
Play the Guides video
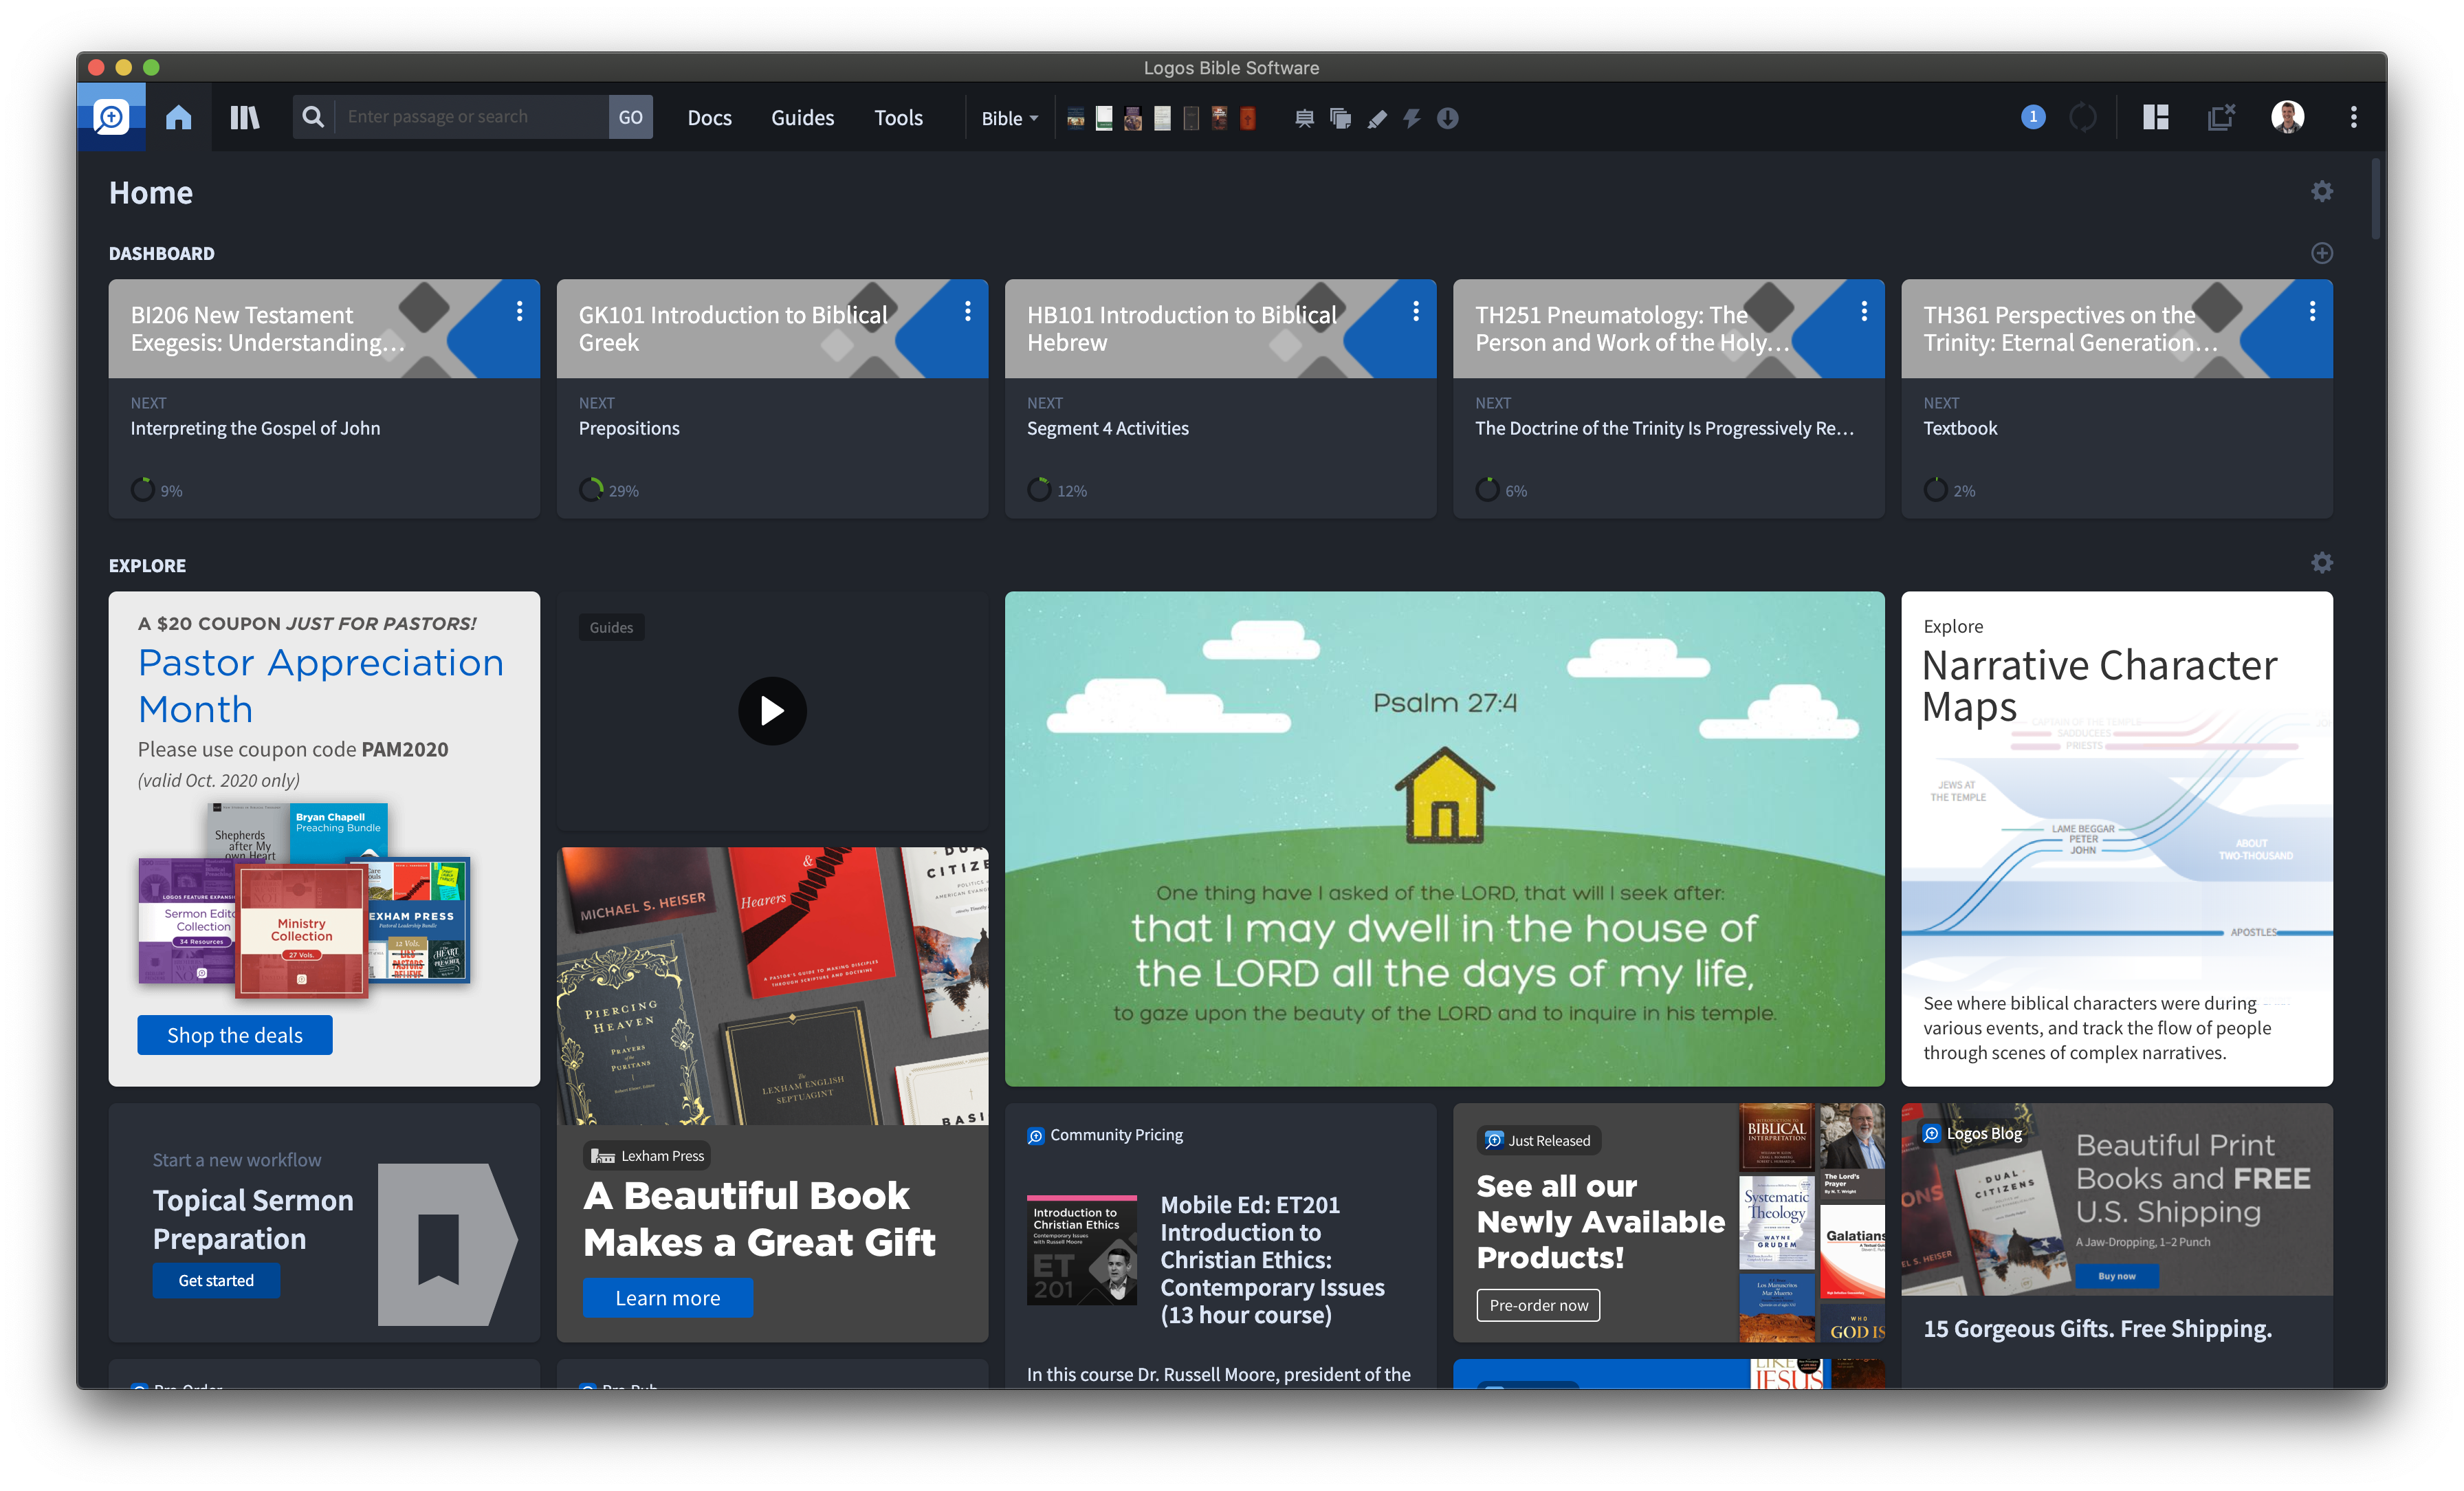(772, 710)
